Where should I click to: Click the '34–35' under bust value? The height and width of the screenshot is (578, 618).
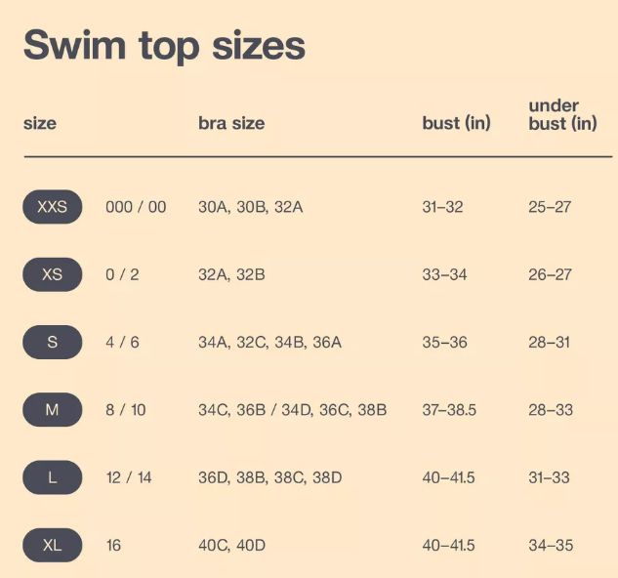551,545
